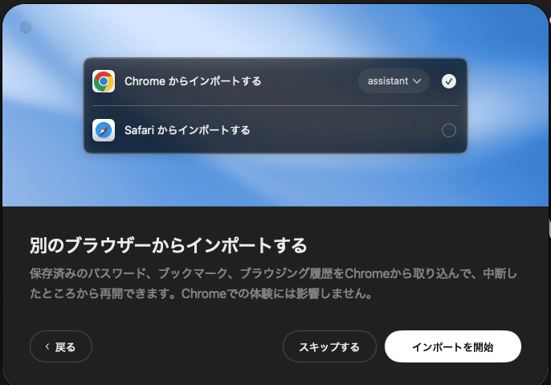Expand the chevron next to "assistant"
Screen dimensions: 551x385
tap(417, 81)
